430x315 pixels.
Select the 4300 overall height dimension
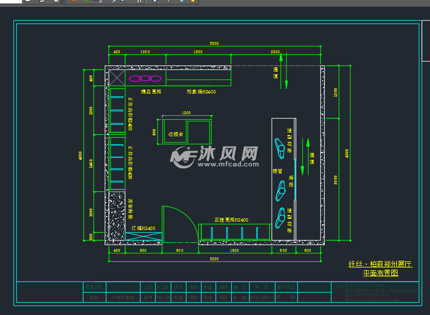tap(347, 153)
